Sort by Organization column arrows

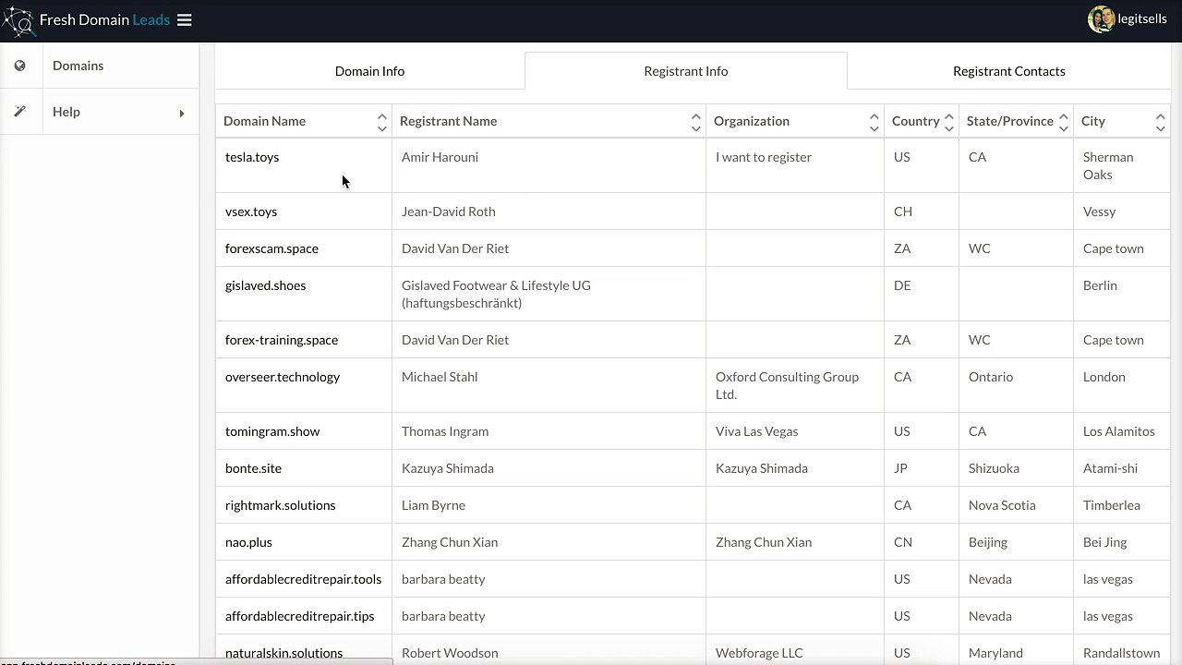[x=874, y=122]
